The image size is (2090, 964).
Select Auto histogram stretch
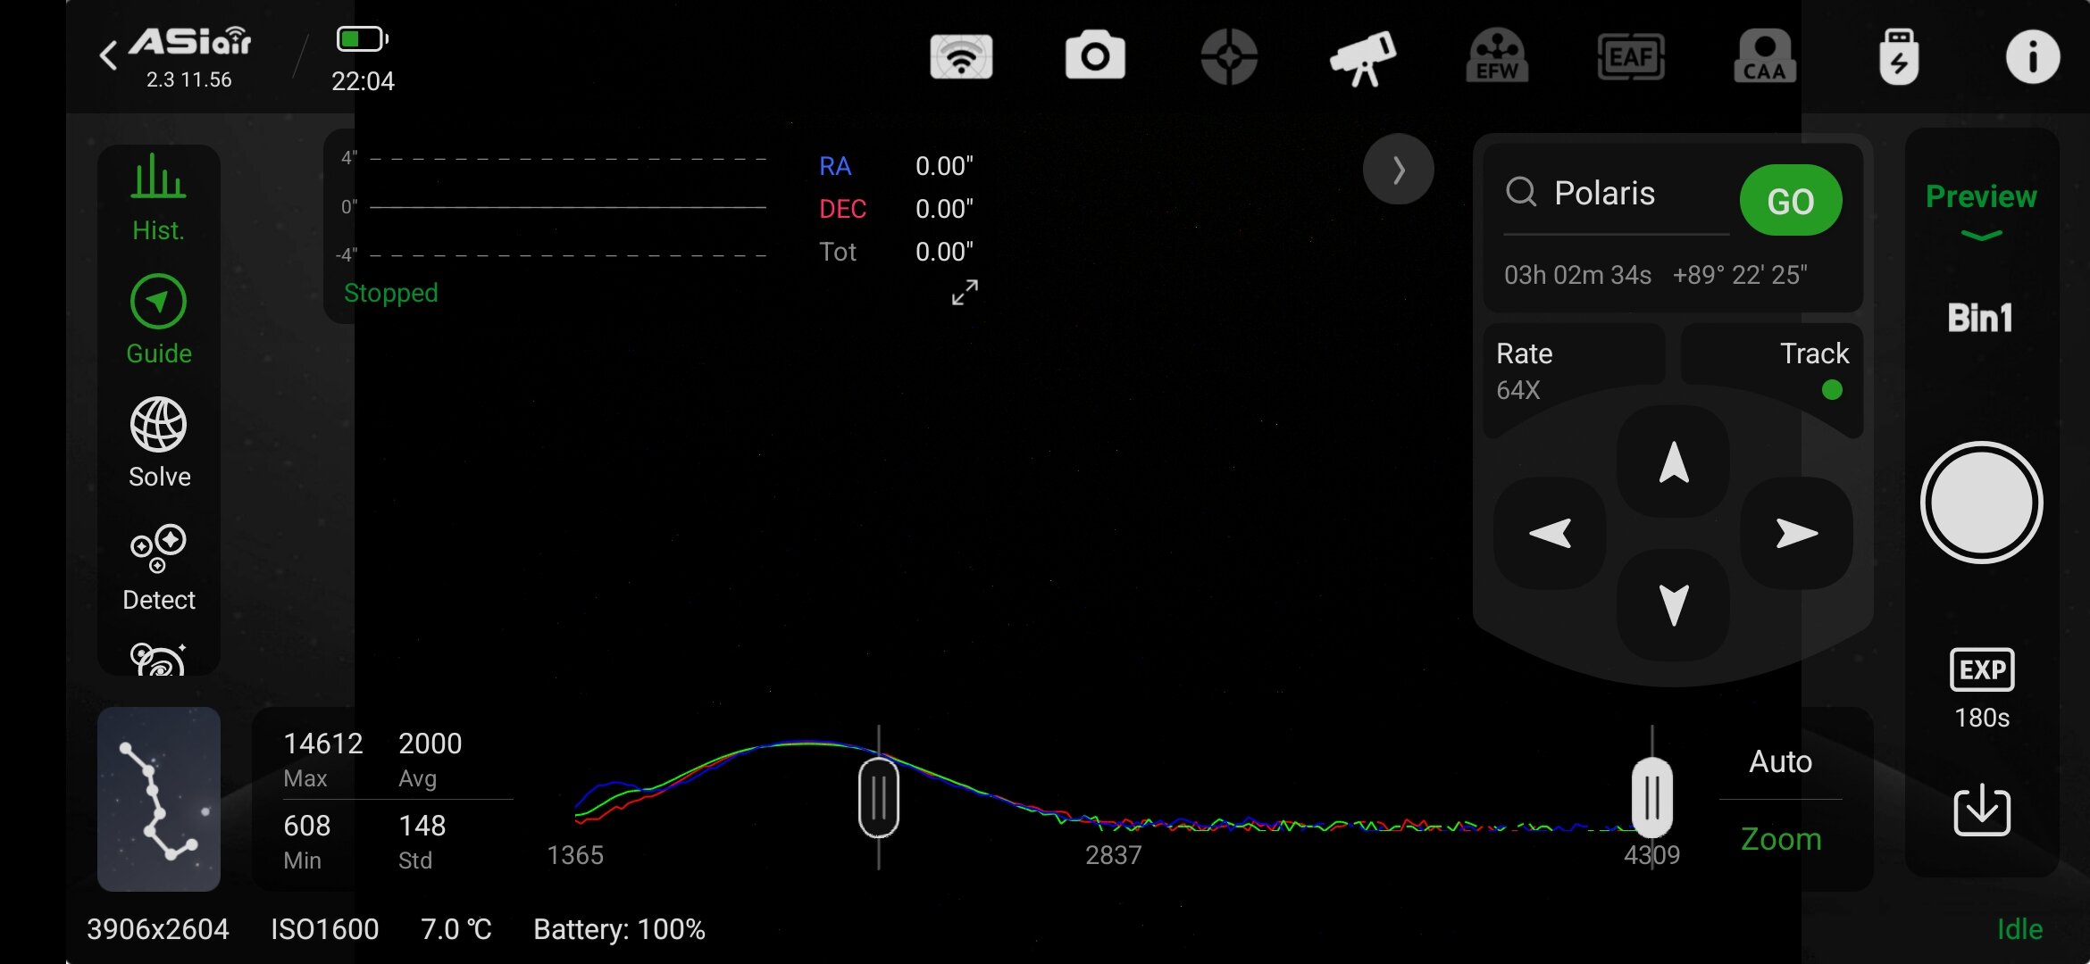(x=1780, y=761)
